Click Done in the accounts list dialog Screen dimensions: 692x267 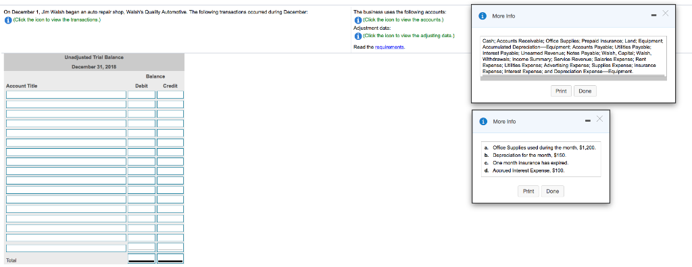coord(585,91)
